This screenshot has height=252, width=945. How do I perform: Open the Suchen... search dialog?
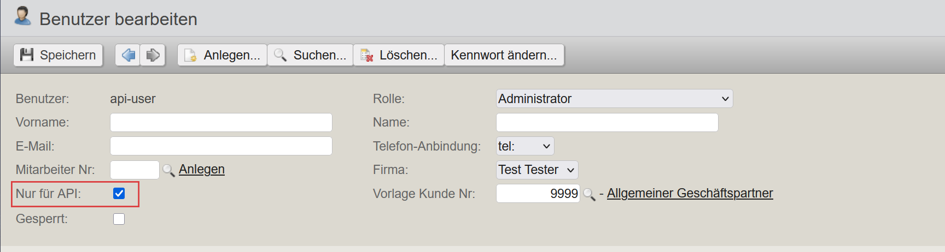(x=310, y=55)
